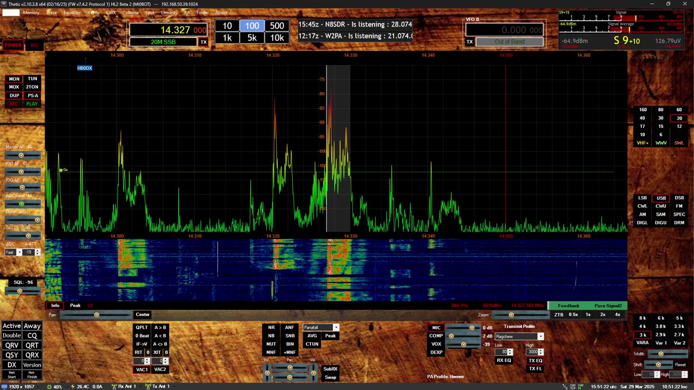The image size is (694, 390).
Task: Click the CAT TCP status indicator
Action: coord(573,386)
